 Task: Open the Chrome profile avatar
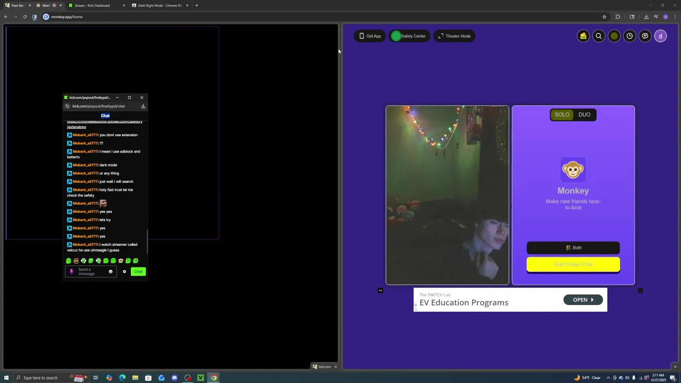[x=665, y=16]
